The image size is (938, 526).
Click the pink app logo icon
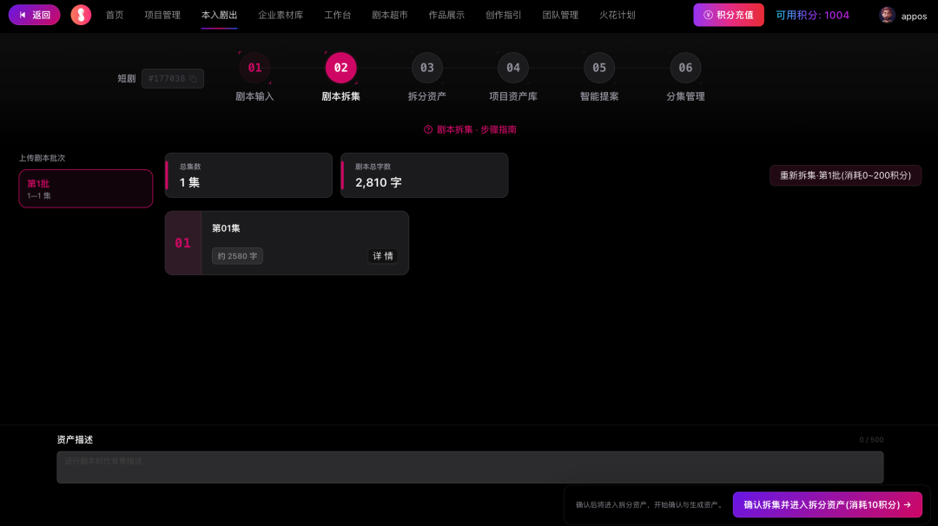click(81, 15)
